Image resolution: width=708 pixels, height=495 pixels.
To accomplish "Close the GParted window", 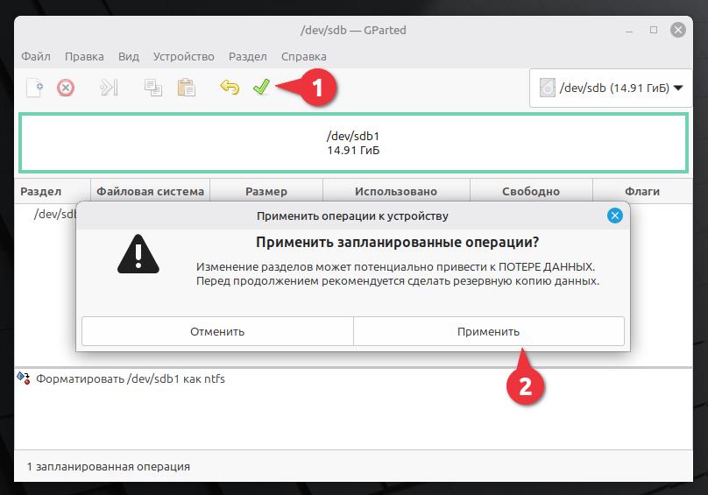I will [677, 30].
